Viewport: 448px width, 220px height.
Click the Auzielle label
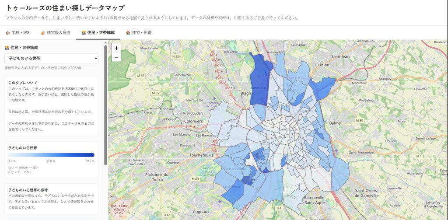(x=395, y=206)
